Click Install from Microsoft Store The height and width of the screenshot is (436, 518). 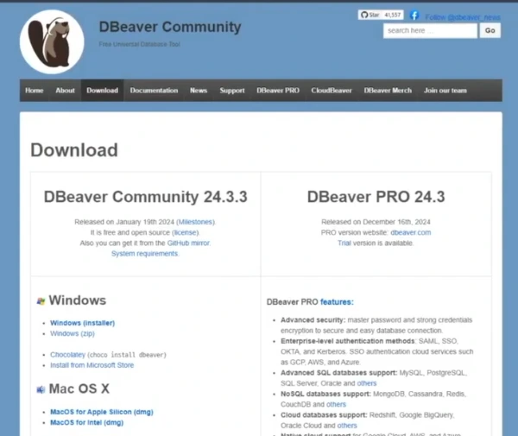coord(92,365)
